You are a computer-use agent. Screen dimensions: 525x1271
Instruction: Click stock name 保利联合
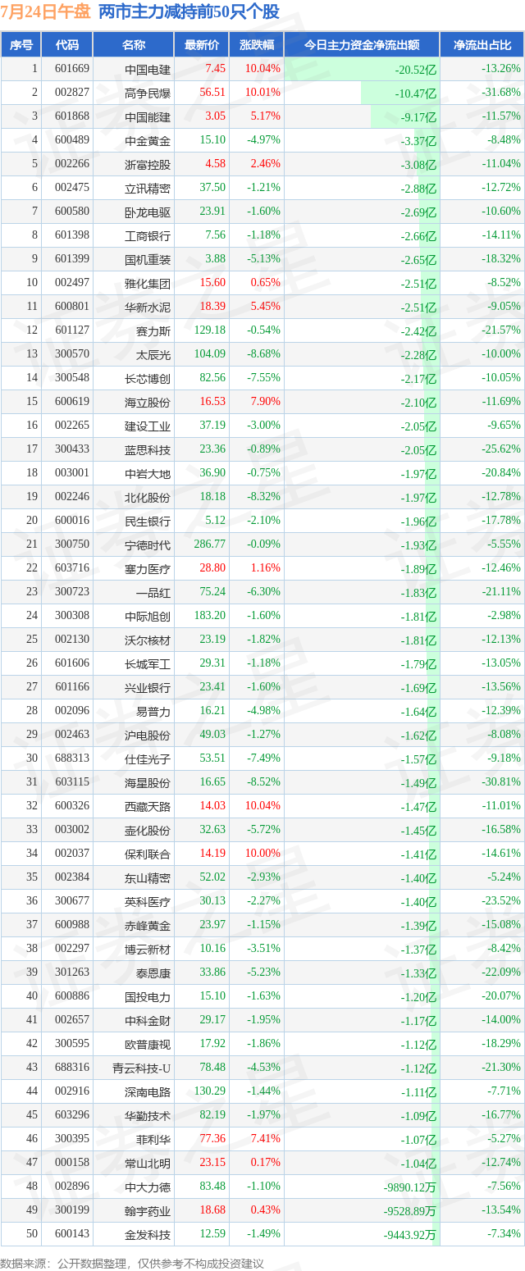[x=148, y=854]
